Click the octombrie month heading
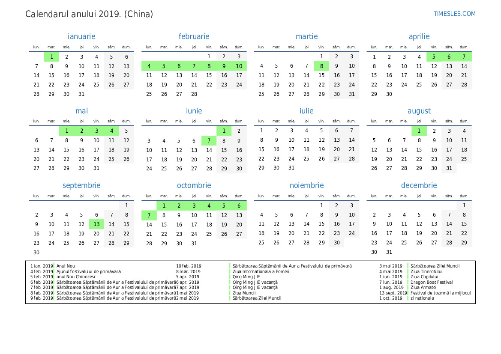Screen dimensions: 501x354 click(x=194, y=186)
